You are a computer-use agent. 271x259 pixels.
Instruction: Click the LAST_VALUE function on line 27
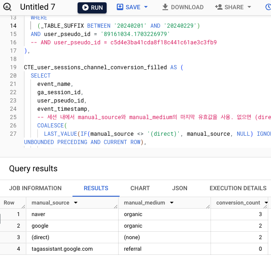tap(60, 134)
